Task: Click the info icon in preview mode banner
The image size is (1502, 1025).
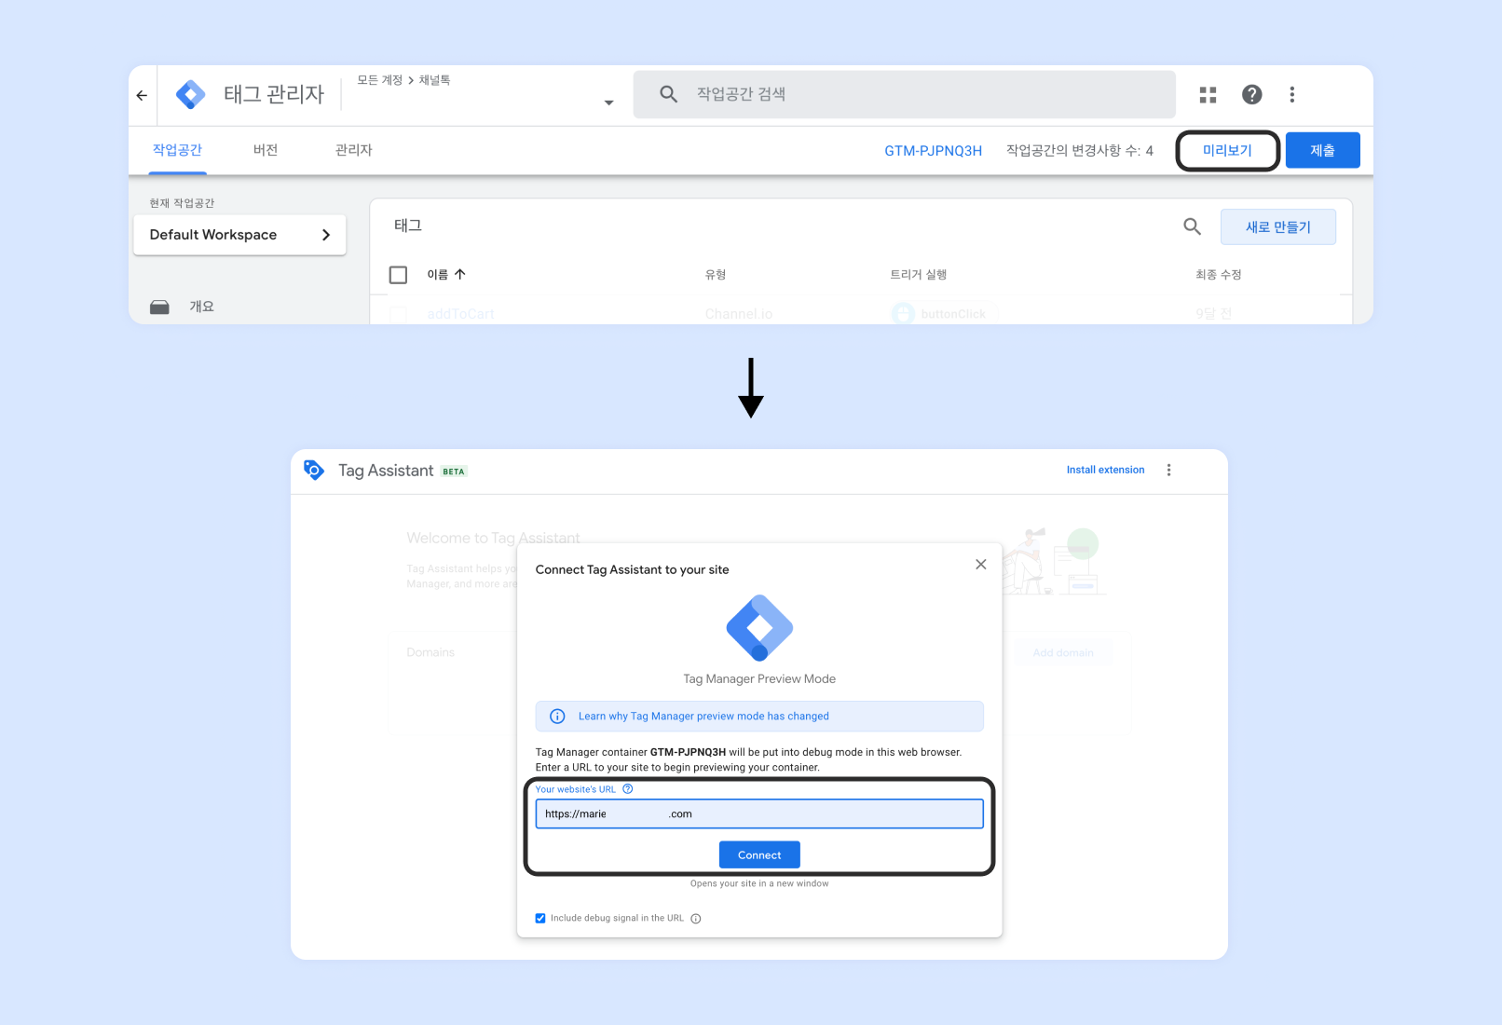Action: point(557,717)
